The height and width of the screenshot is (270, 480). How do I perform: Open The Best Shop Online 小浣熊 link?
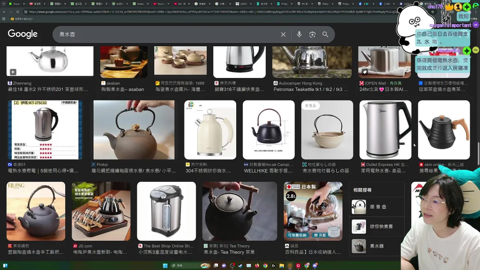coord(166,252)
